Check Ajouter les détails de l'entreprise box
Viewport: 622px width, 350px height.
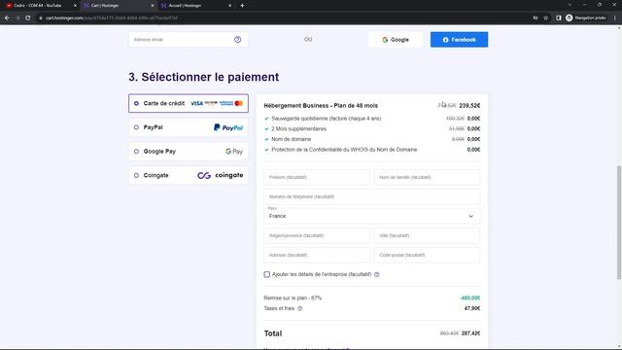(267, 274)
